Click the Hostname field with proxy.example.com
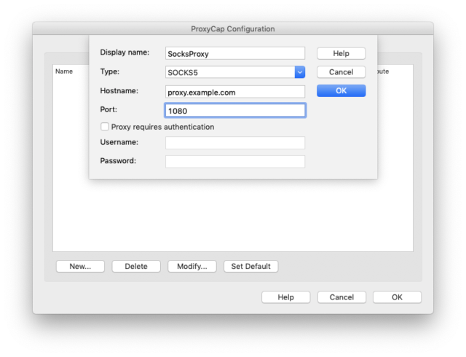The width and height of the screenshot is (466, 357). point(235,92)
